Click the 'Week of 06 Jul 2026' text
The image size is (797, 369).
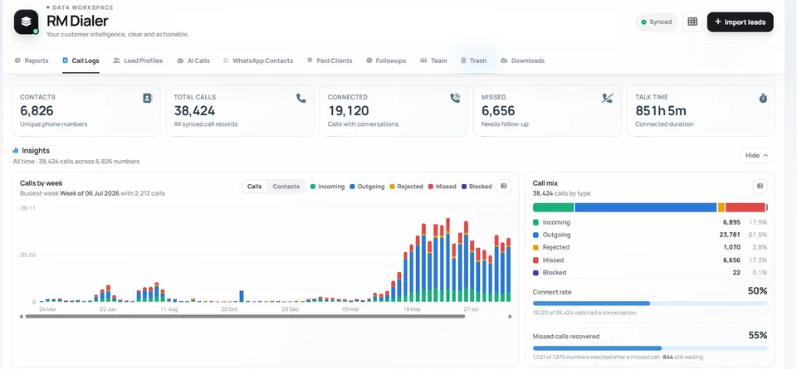click(x=90, y=193)
